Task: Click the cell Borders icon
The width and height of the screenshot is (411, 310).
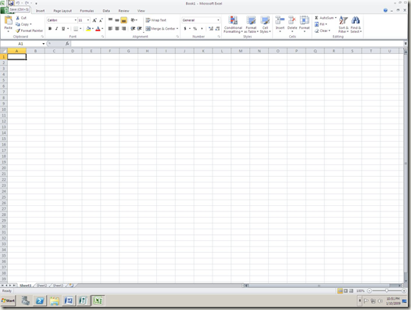Action: pyautogui.click(x=76, y=29)
